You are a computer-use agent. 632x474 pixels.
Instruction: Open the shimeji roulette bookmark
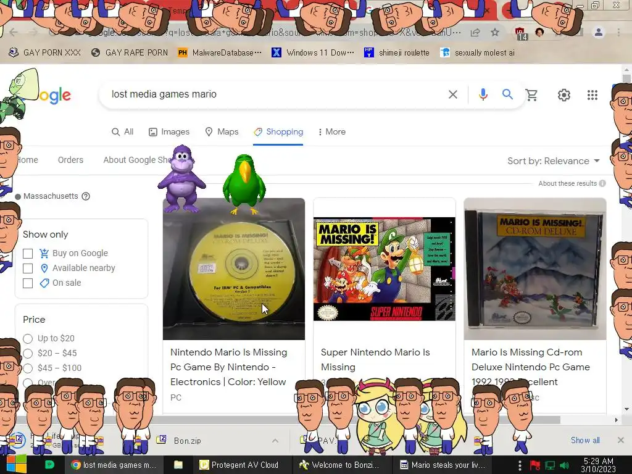tap(397, 53)
